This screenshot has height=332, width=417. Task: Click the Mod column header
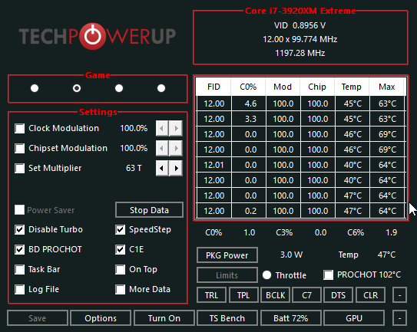coord(283,87)
